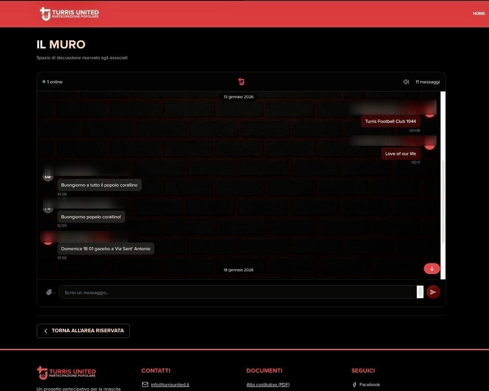Click the coral Turris logo in chat header

241,82
